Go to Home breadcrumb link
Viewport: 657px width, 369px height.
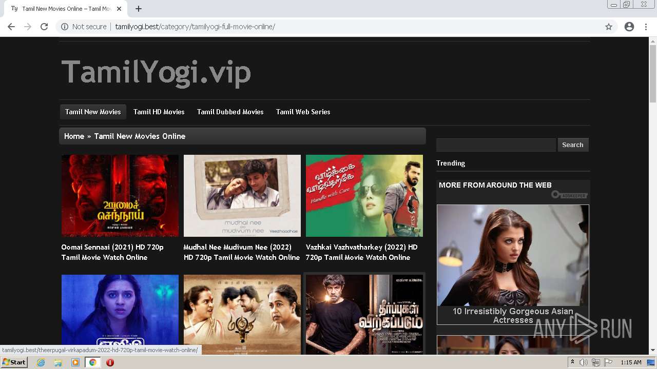click(74, 136)
